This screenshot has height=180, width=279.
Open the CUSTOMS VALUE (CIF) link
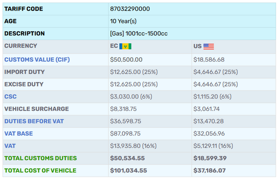click(37, 60)
